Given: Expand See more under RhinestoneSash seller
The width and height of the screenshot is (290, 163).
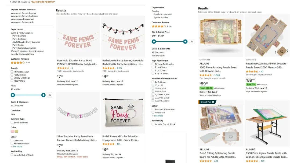Looking at the screenshot, I should pos(17,147).
